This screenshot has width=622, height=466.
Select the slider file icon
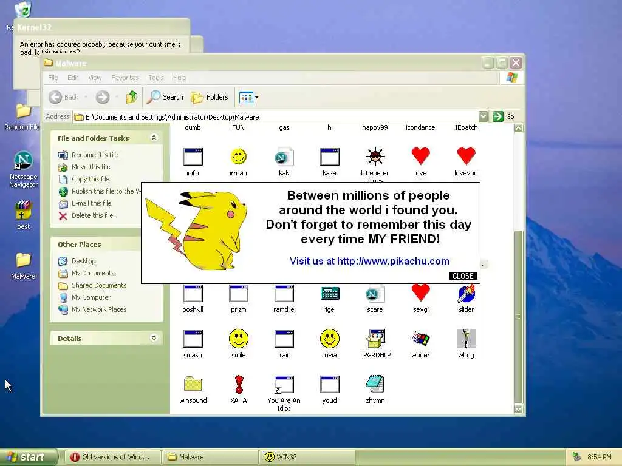(466, 294)
